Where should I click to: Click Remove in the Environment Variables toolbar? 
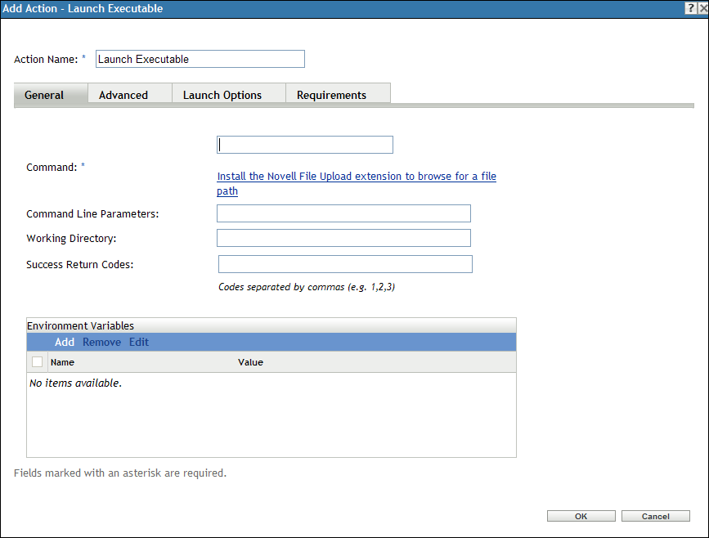point(101,342)
